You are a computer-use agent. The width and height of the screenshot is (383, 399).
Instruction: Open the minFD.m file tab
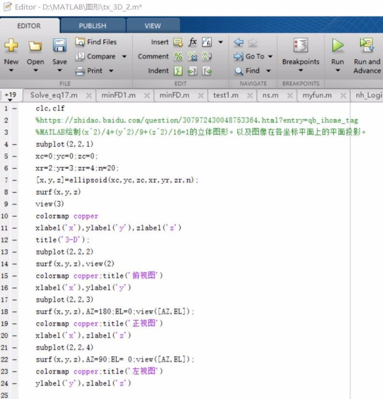174,95
